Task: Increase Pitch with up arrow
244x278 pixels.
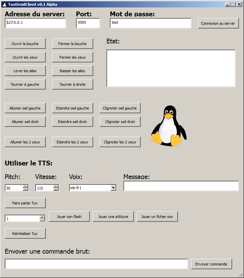Action: point(25,186)
